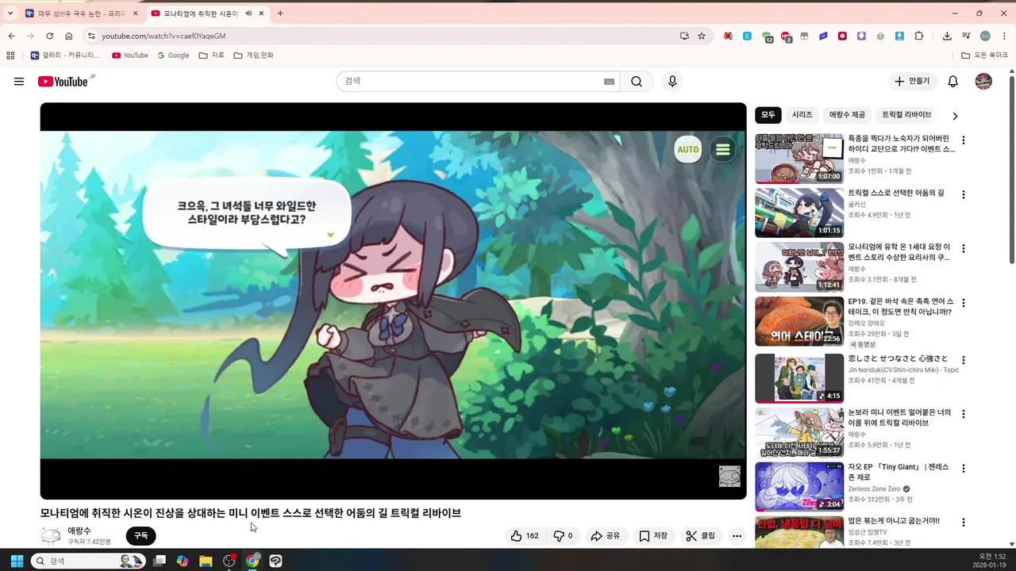Select the 모두 filter chip
1016x571 pixels.
(768, 115)
